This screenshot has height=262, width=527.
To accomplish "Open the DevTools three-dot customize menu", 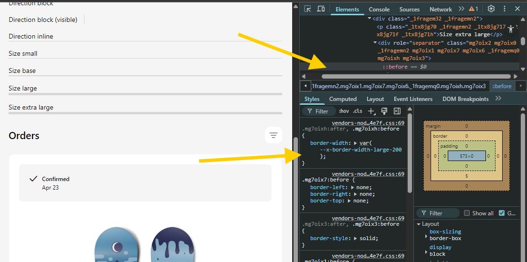I will point(505,9).
